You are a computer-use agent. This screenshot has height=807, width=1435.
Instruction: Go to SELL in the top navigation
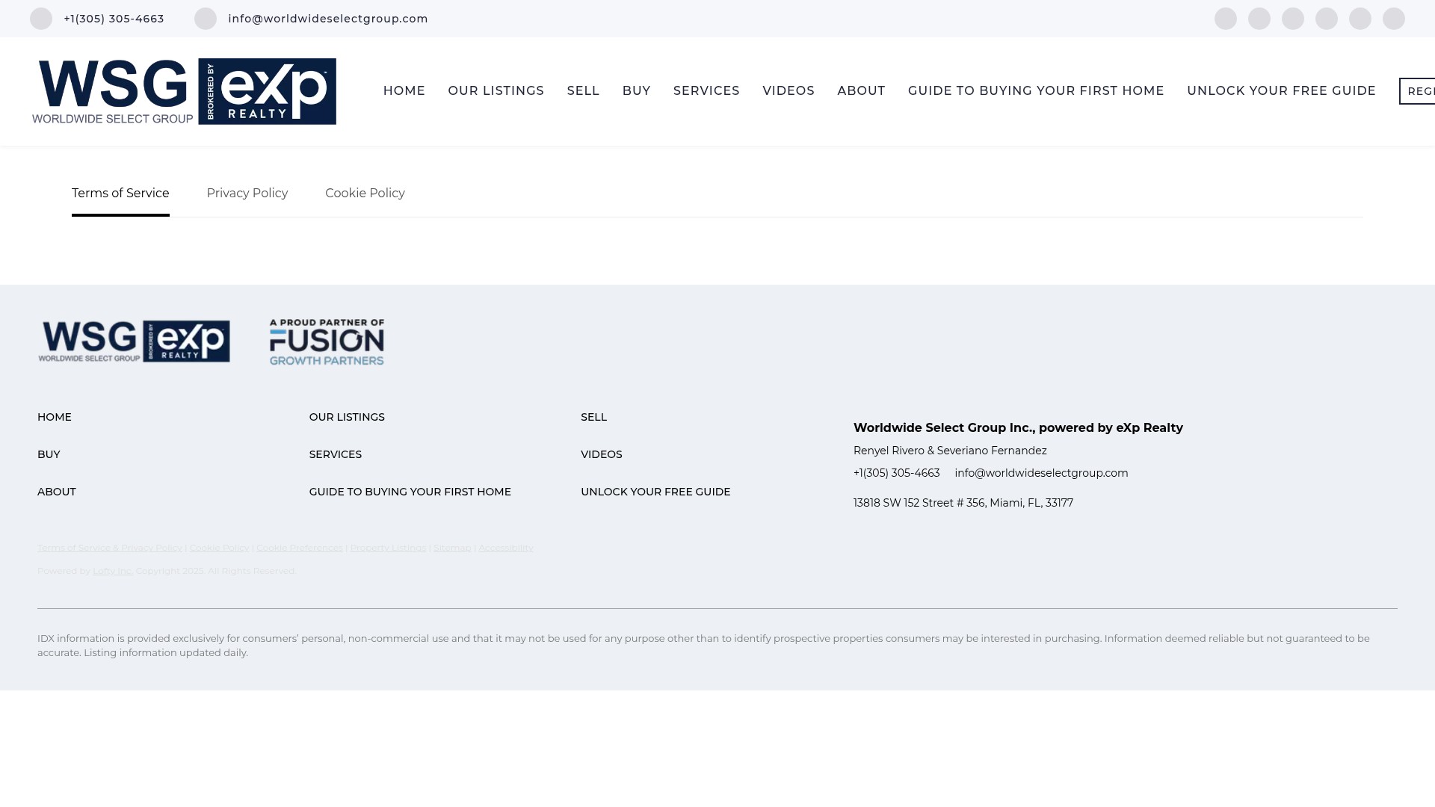click(584, 91)
